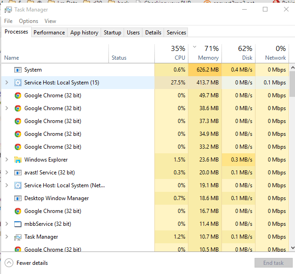Image resolution: width=295 pixels, height=274 pixels.
Task: Select the avast! Service (32 bit) name
Action: (50, 173)
